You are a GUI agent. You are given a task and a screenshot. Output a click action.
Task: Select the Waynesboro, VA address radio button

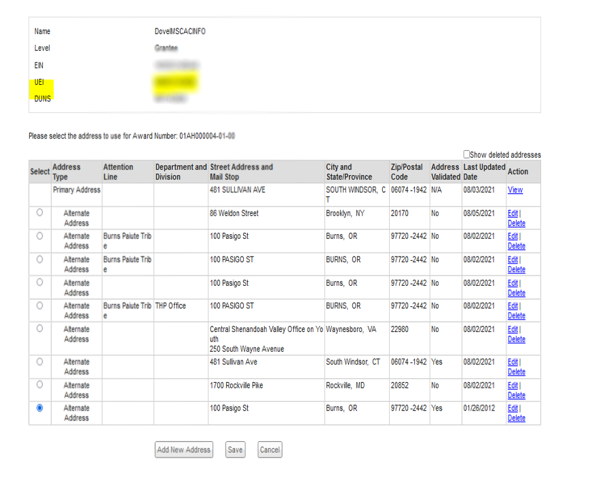(x=39, y=329)
